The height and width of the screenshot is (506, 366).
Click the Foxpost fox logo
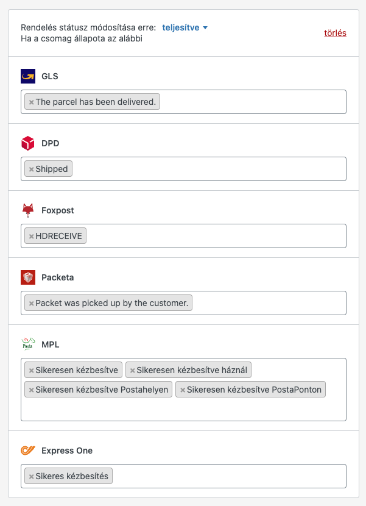(x=28, y=210)
